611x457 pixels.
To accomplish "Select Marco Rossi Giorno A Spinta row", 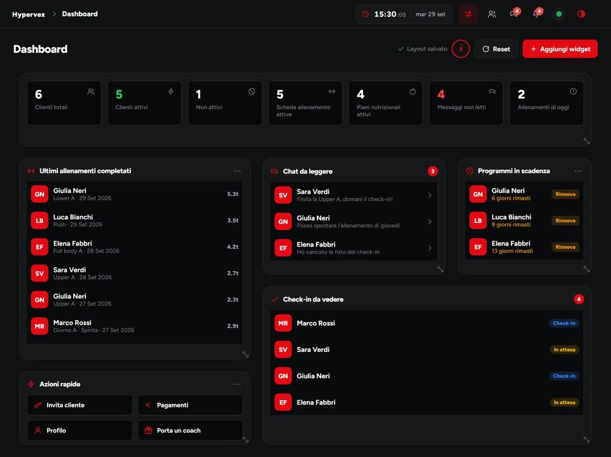I will pos(135,326).
